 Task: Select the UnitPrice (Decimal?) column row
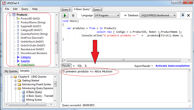[x=32, y=38]
